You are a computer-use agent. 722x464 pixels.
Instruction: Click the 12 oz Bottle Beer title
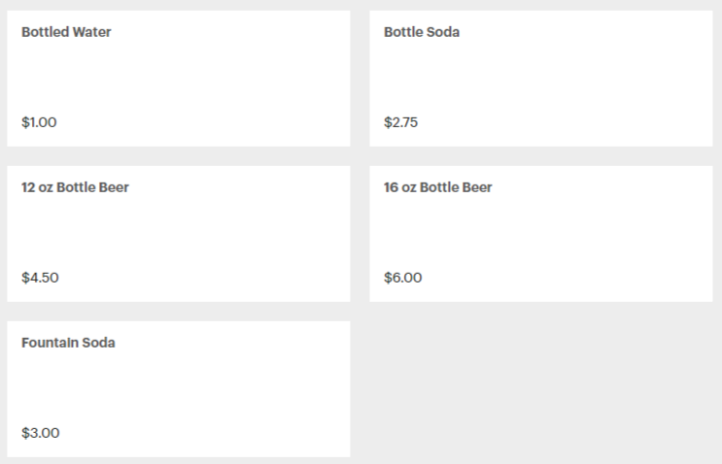point(75,187)
